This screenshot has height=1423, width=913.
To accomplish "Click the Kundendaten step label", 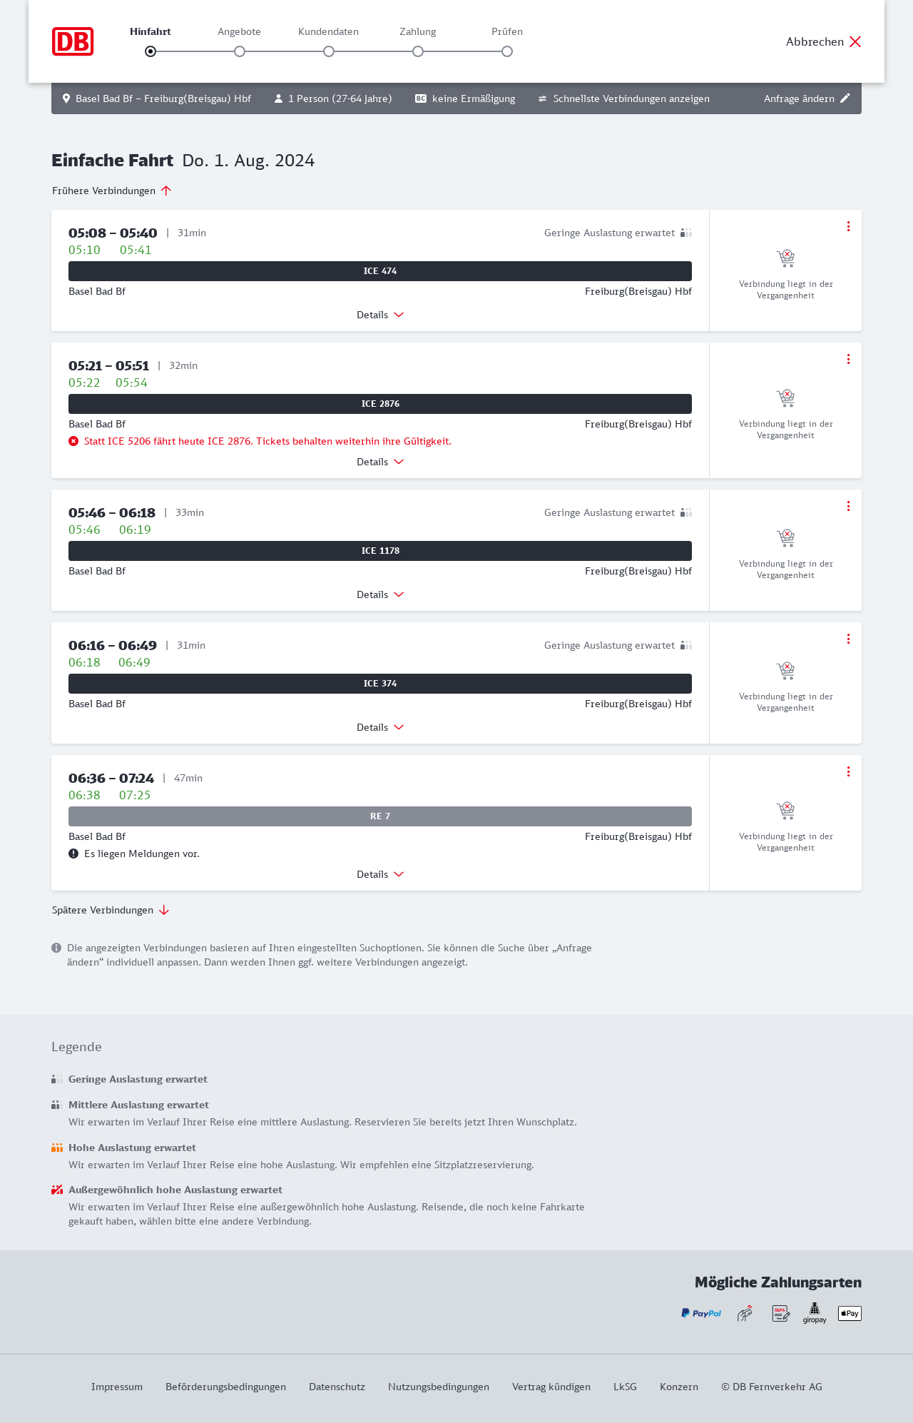I will 328,31.
